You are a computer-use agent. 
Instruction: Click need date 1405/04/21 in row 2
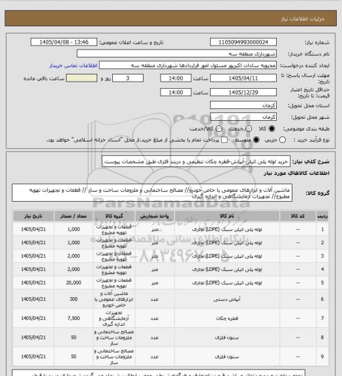click(33, 243)
